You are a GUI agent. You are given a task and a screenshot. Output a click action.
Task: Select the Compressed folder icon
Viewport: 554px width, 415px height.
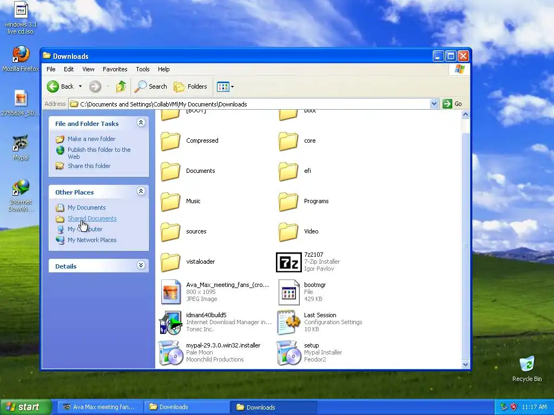(x=170, y=141)
